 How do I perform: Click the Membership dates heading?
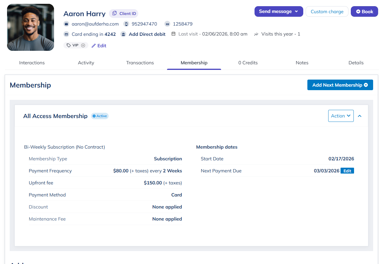coord(217,147)
